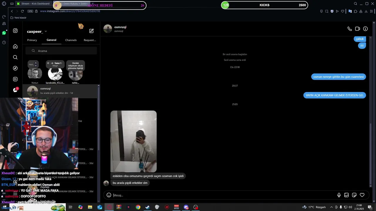Switch to Stream - Kick Dashboard tab
376x211 pixels.
34,4
